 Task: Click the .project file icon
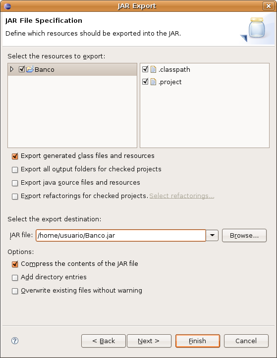click(x=153, y=82)
